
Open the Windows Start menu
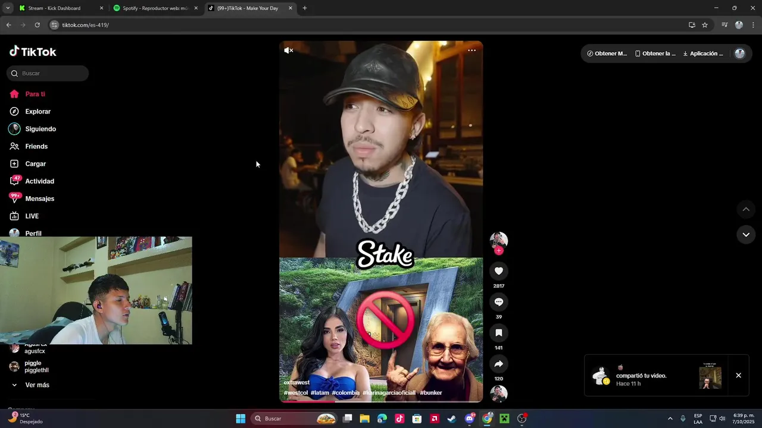(x=241, y=418)
